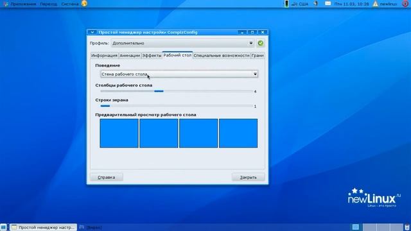Open the trash icon in bottom panel
This screenshot has width=411, height=231.
tap(407, 227)
